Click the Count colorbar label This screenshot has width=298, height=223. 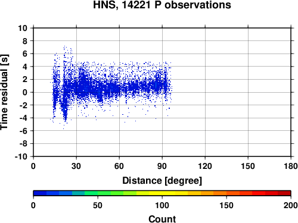162,219
